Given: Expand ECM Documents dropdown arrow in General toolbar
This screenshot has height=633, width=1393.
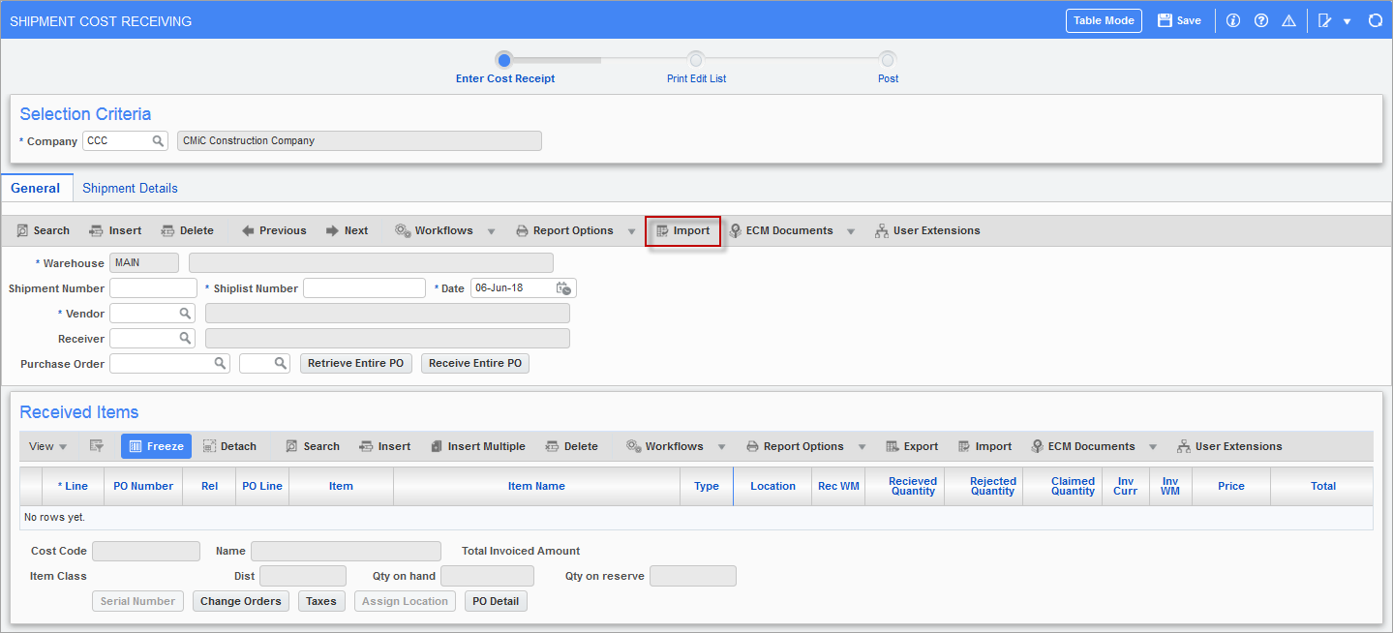Looking at the screenshot, I should (851, 231).
